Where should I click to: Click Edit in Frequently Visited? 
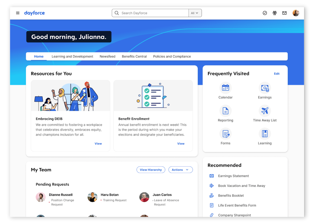click(277, 74)
